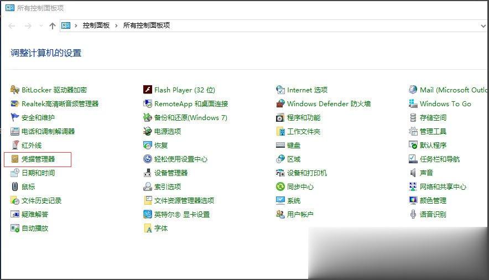The height and width of the screenshot is (280, 489).
Task: Click the 默认程序 link
Action: click(x=433, y=146)
